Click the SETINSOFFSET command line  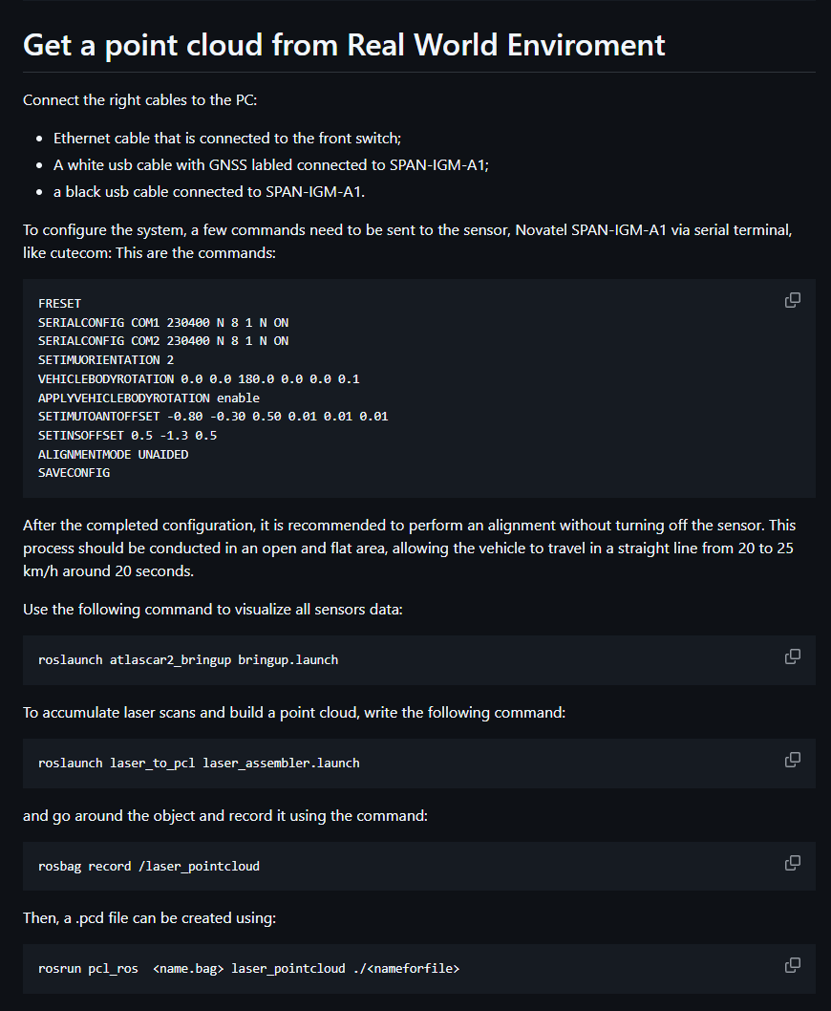(x=127, y=436)
